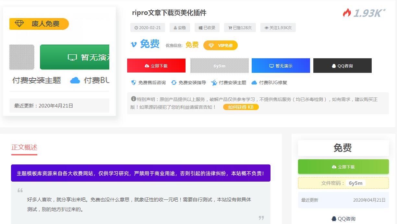Click the blue 暂无演示 demo button
397x224 pixels.
pos(281,65)
